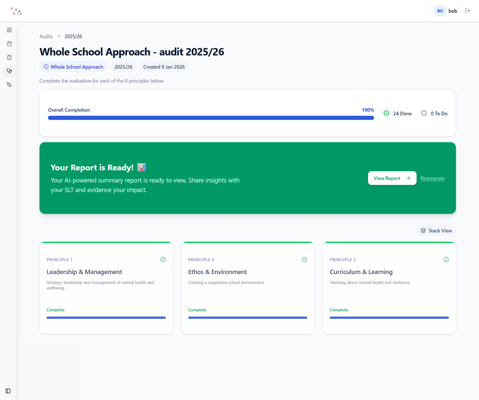
Task: Click the info icon on Whole School Approach badge
Action: click(x=46, y=67)
